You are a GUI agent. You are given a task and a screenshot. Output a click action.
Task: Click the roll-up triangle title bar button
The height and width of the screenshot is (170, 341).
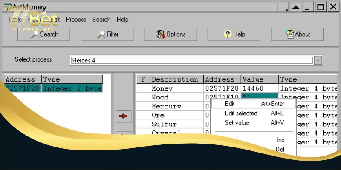[295, 7]
